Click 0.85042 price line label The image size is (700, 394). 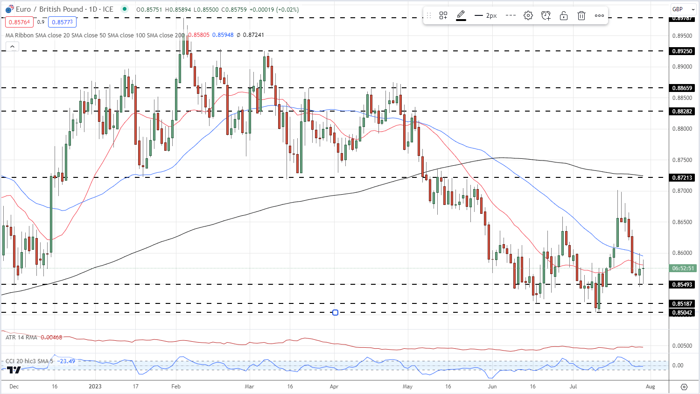coord(682,312)
